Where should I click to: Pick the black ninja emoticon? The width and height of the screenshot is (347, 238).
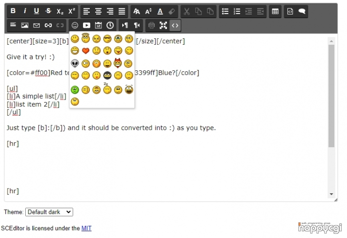pyautogui.click(x=107, y=75)
